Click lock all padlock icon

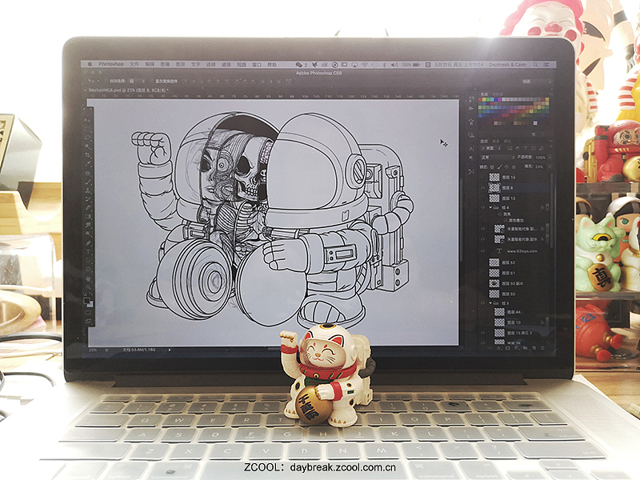coord(514,166)
